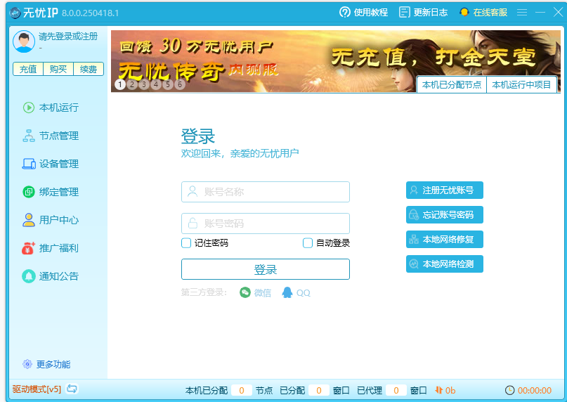Click the 更多功能 gear icon
The width and height of the screenshot is (567, 402).
(x=27, y=364)
